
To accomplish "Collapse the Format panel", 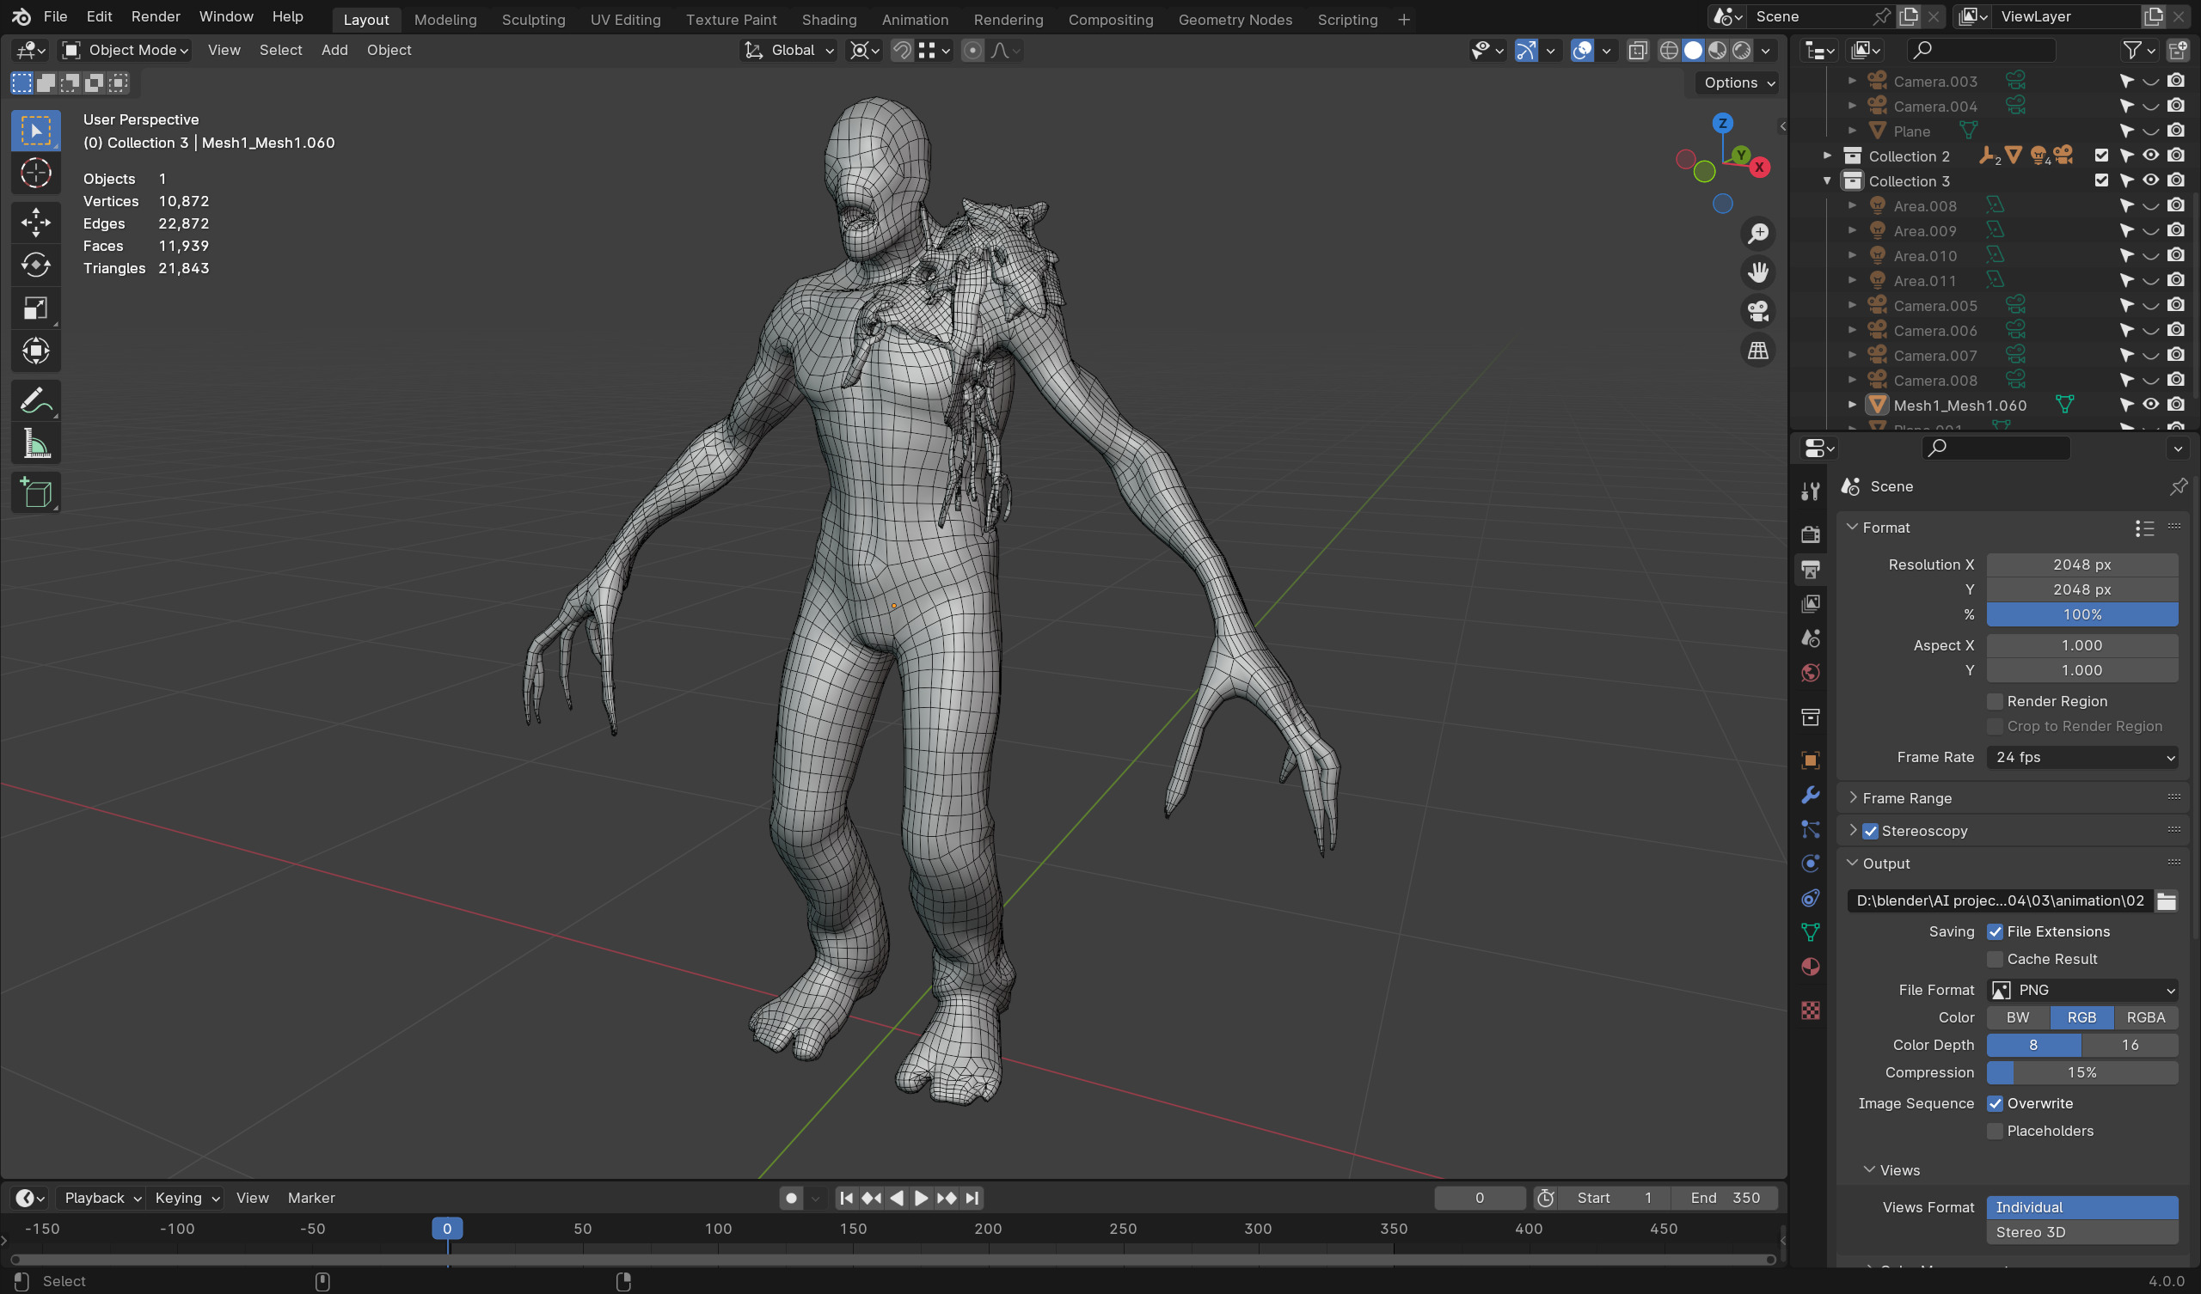I will (1853, 528).
